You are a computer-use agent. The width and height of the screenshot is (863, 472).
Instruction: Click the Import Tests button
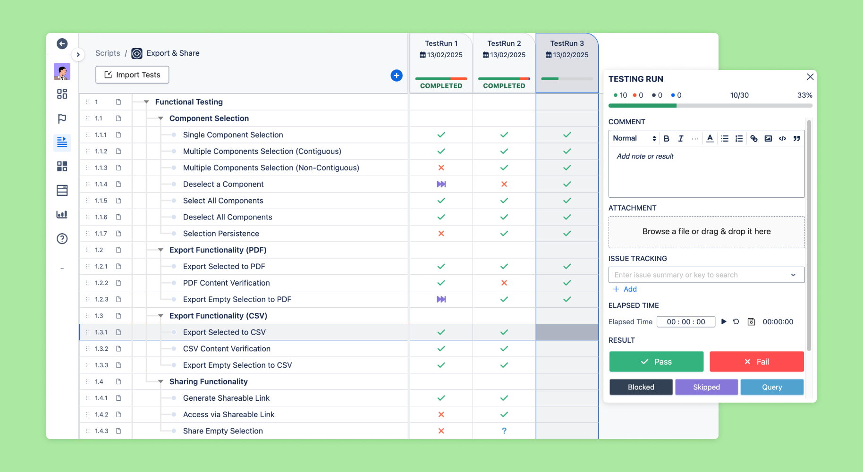(132, 75)
